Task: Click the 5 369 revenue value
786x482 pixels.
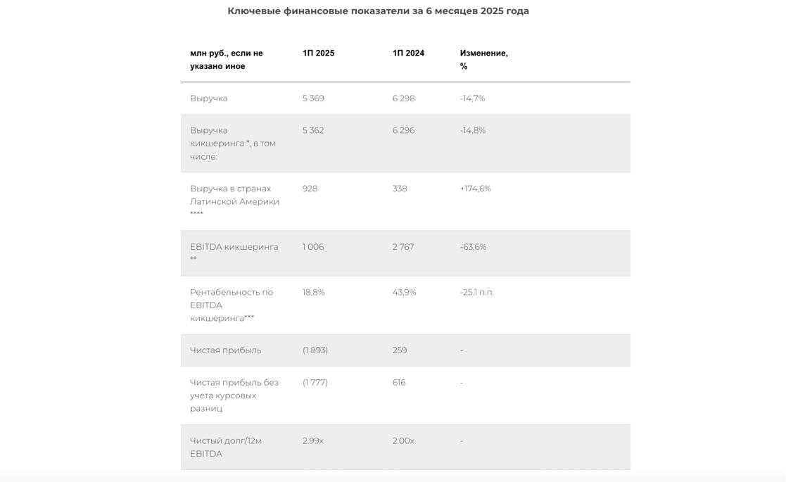Action: (313, 99)
